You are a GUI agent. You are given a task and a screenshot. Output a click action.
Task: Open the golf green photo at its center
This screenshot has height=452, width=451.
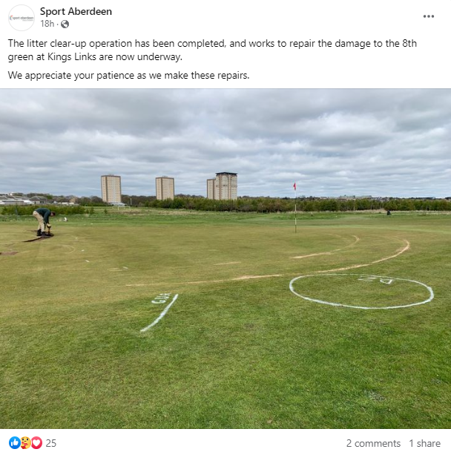tap(225, 258)
